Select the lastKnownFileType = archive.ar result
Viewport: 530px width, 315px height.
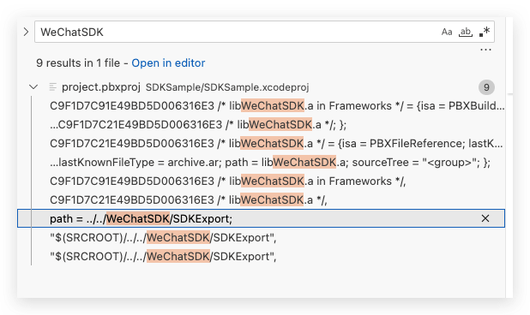click(268, 163)
